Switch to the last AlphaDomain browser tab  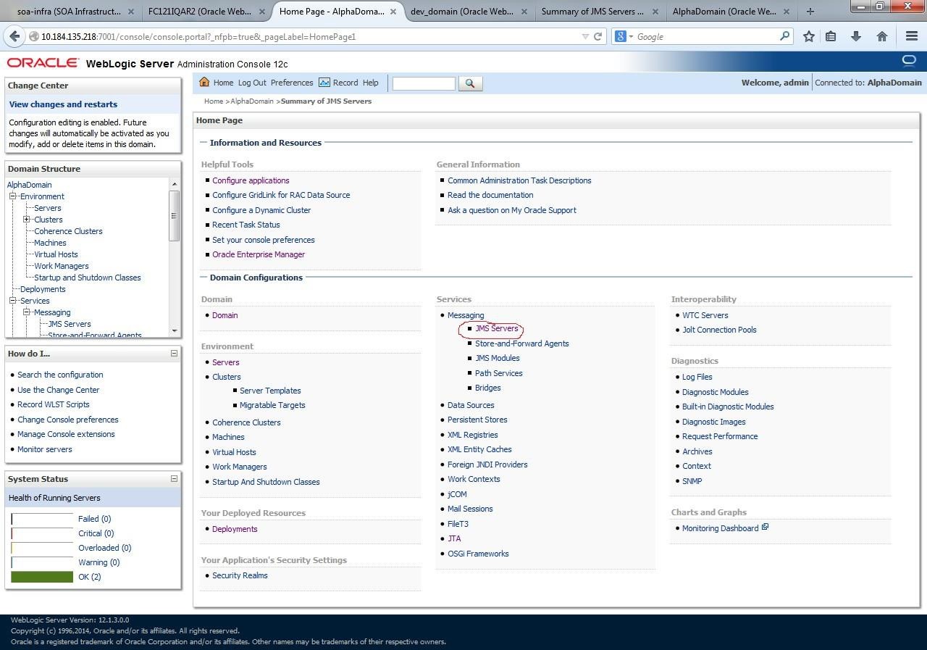pos(724,11)
